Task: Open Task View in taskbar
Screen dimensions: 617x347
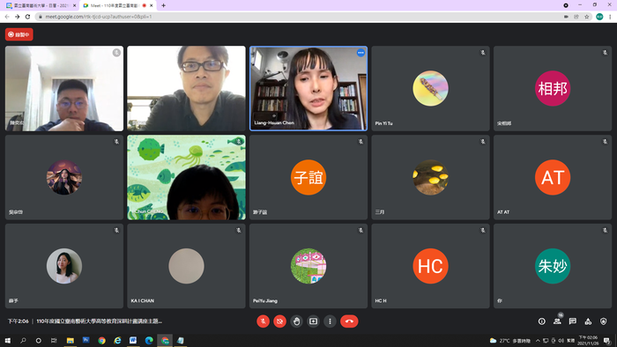Action: pyautogui.click(x=54, y=340)
